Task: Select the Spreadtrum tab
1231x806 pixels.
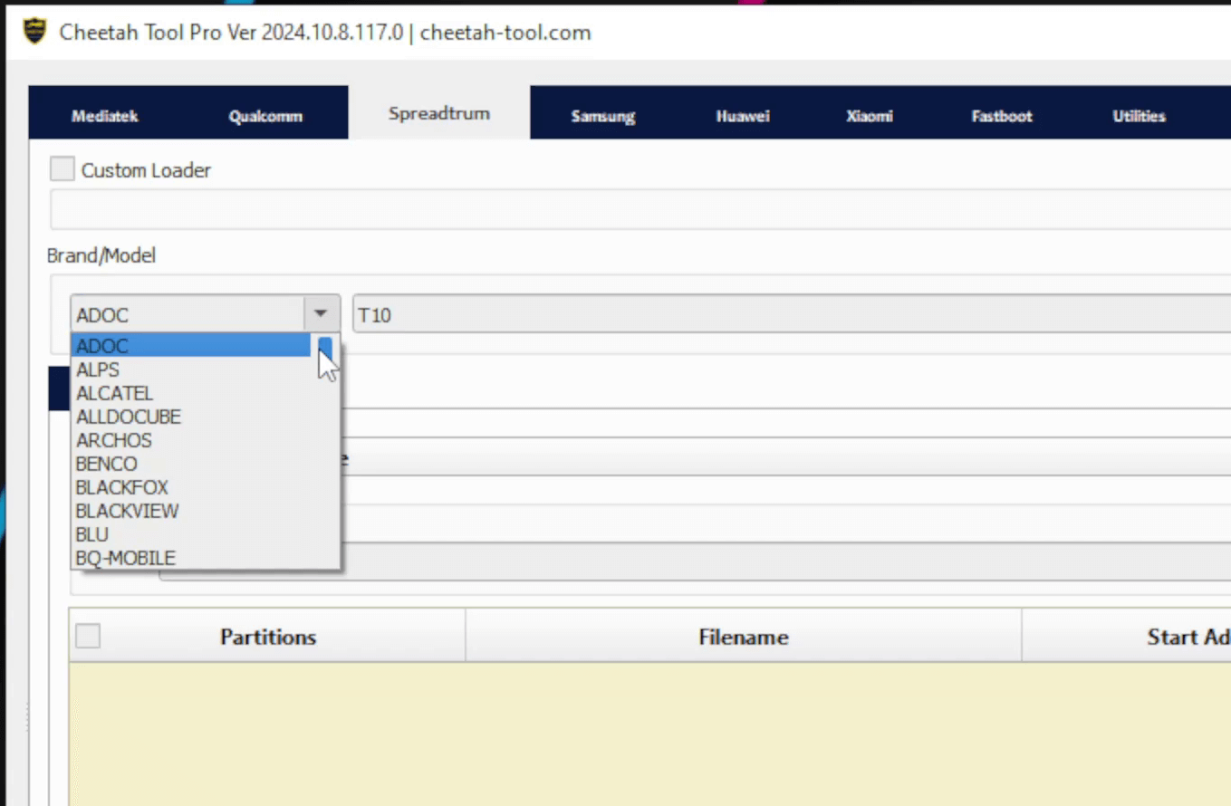Action: tap(439, 113)
